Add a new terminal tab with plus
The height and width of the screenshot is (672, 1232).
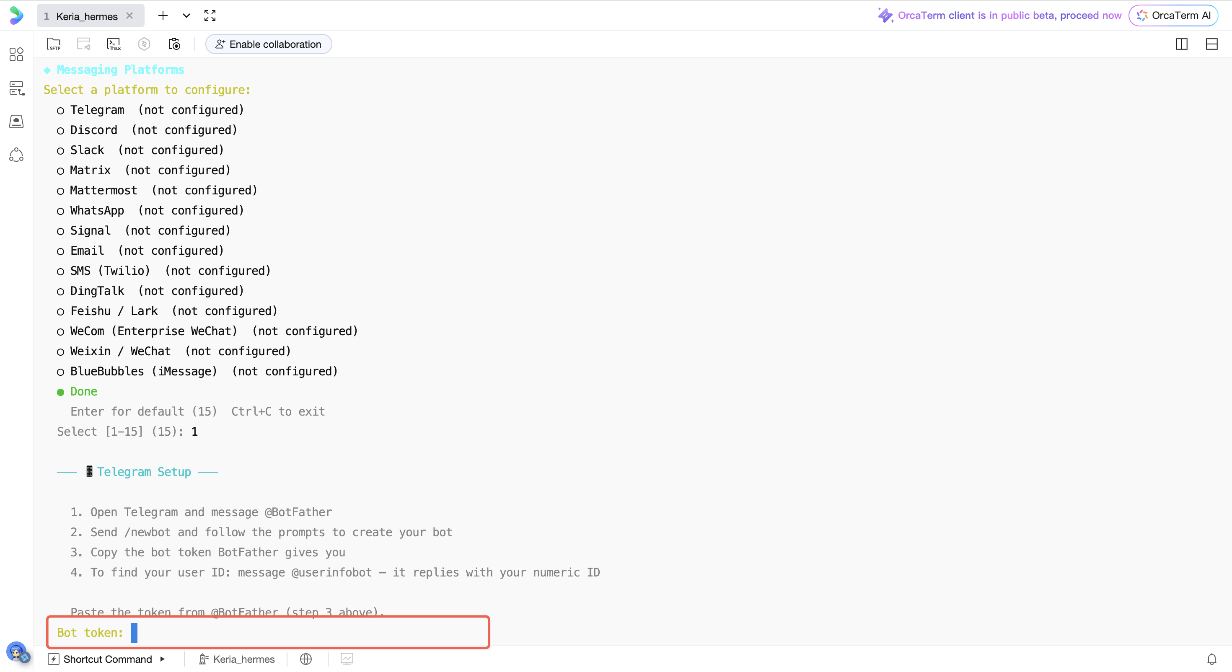tap(163, 16)
